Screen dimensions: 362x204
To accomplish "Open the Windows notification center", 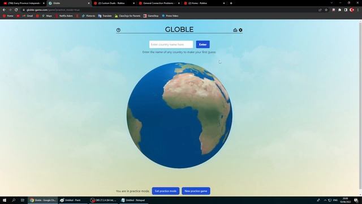I will (x=356, y=200).
